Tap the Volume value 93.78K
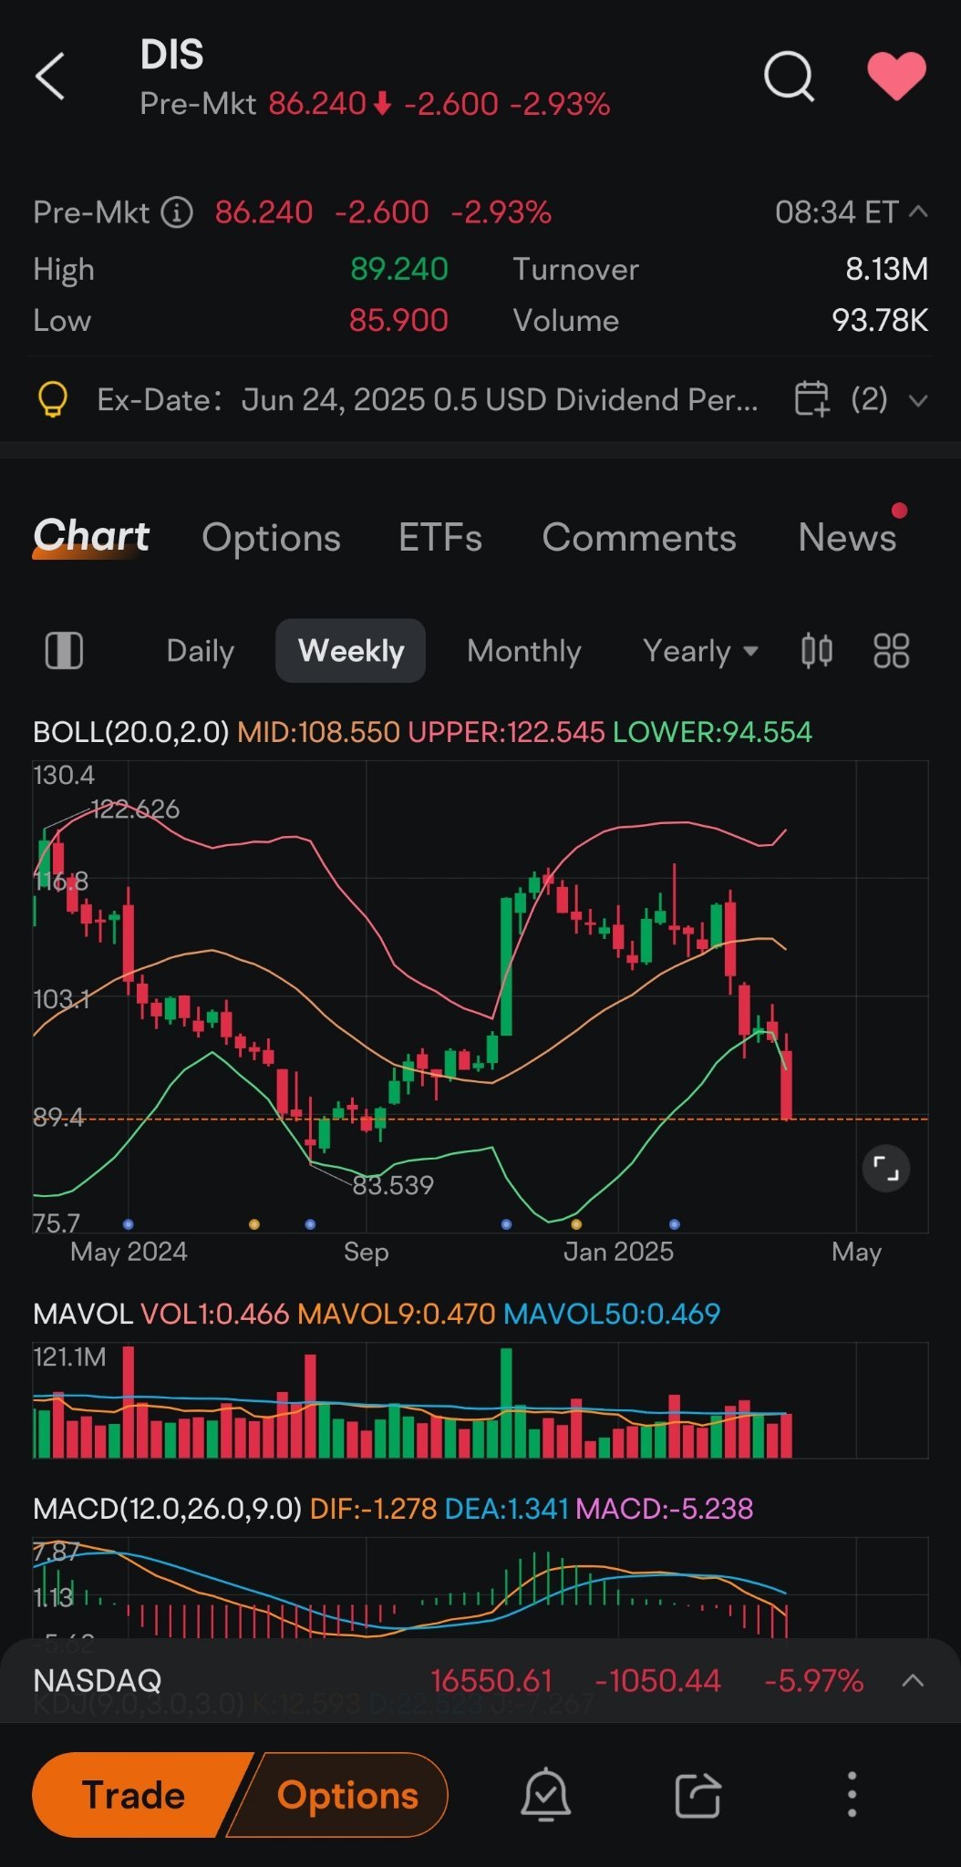The width and height of the screenshot is (961, 1867). 880,320
